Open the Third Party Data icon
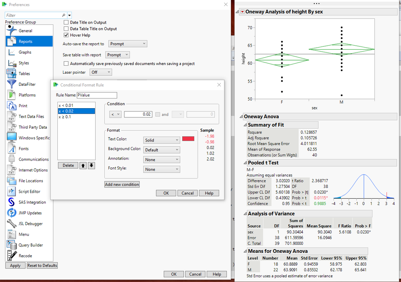Image resolution: width=401 pixels, height=282 pixels. (x=12, y=127)
